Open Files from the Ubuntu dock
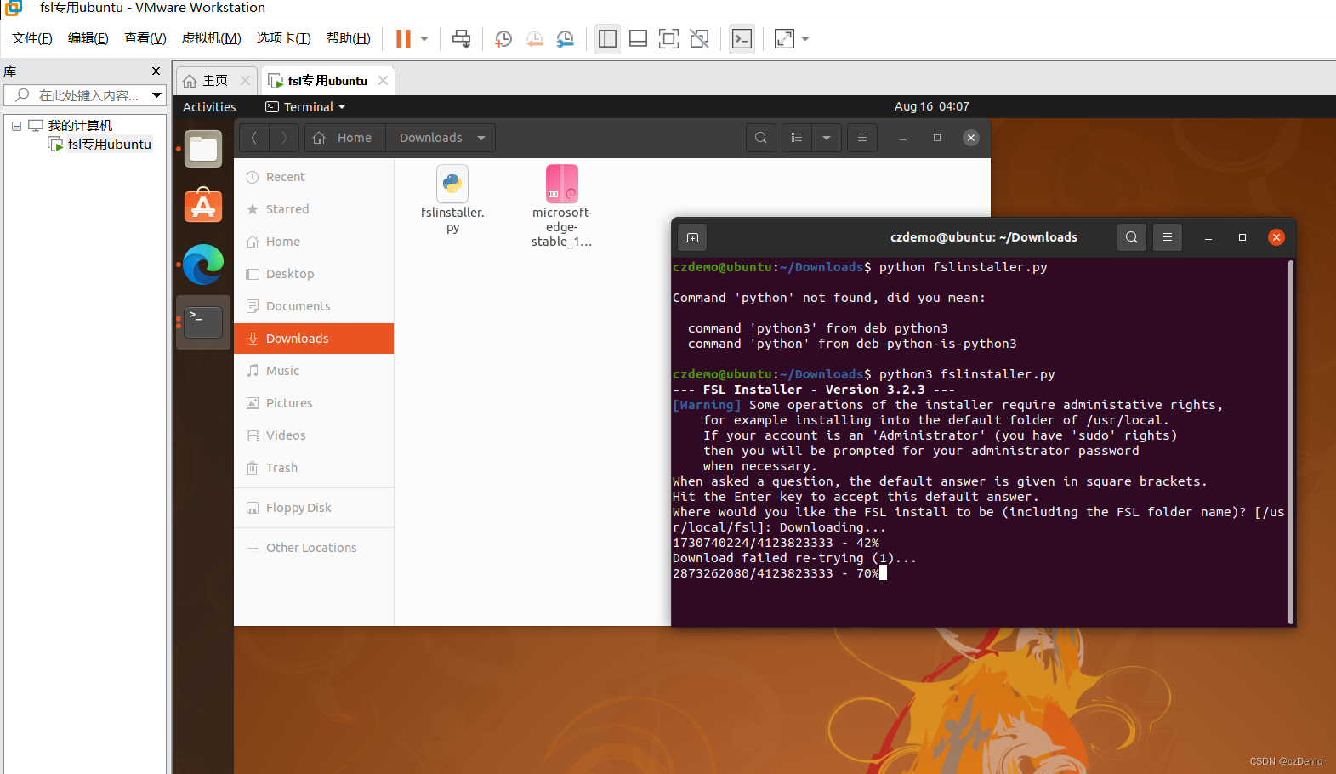The width and height of the screenshot is (1336, 774). [x=203, y=149]
